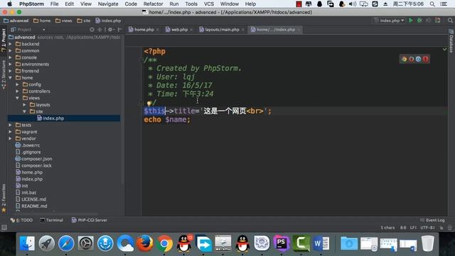
Task: Hide the Project tool window
Action: 119,29
